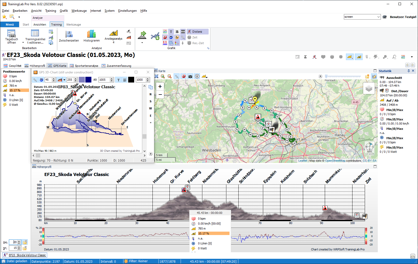
Task: Toggle text labels T in 3D-chart toolbar
Action: tap(119, 80)
